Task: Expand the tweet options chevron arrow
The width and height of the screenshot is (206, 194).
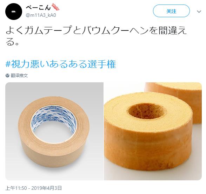Action: pos(199,12)
